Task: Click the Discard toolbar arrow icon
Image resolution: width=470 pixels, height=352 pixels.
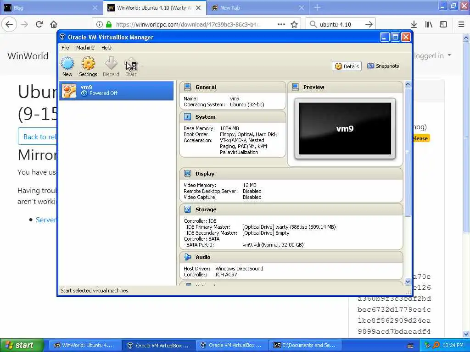Action: (111, 63)
